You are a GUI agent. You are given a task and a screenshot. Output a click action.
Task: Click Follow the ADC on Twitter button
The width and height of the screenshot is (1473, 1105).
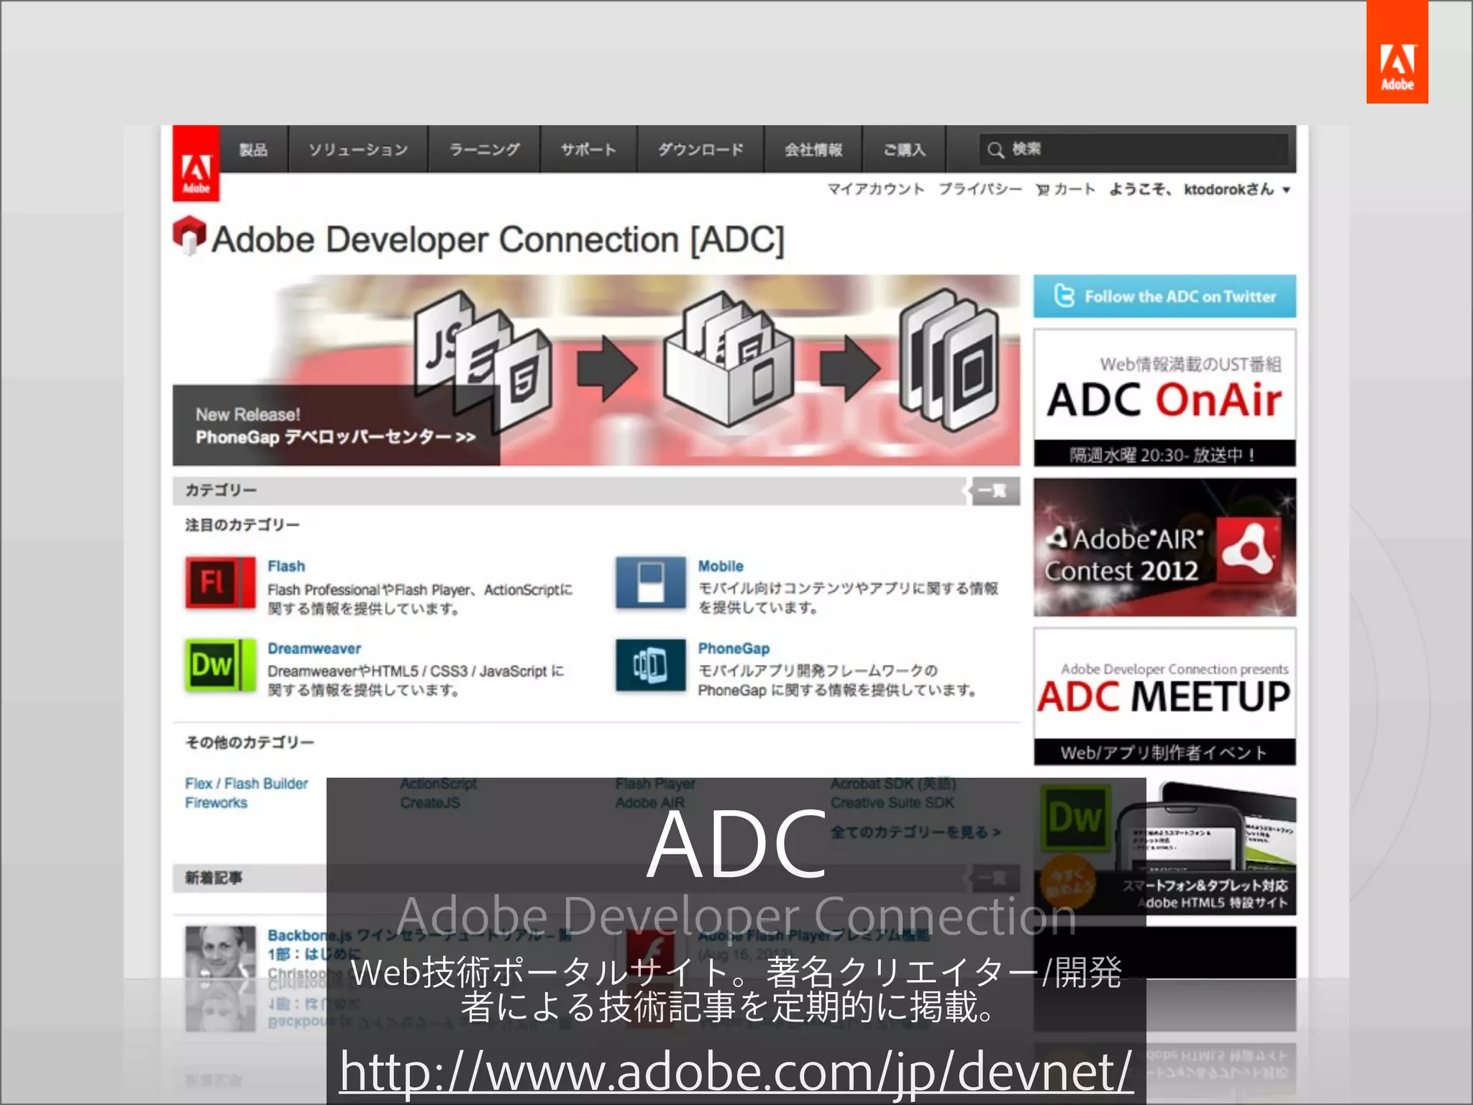pyautogui.click(x=1164, y=296)
